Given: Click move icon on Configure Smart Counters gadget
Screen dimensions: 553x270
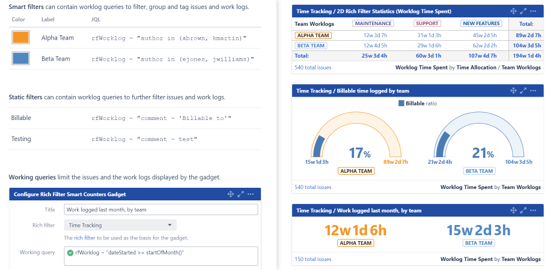Looking at the screenshot, I should click(230, 194).
